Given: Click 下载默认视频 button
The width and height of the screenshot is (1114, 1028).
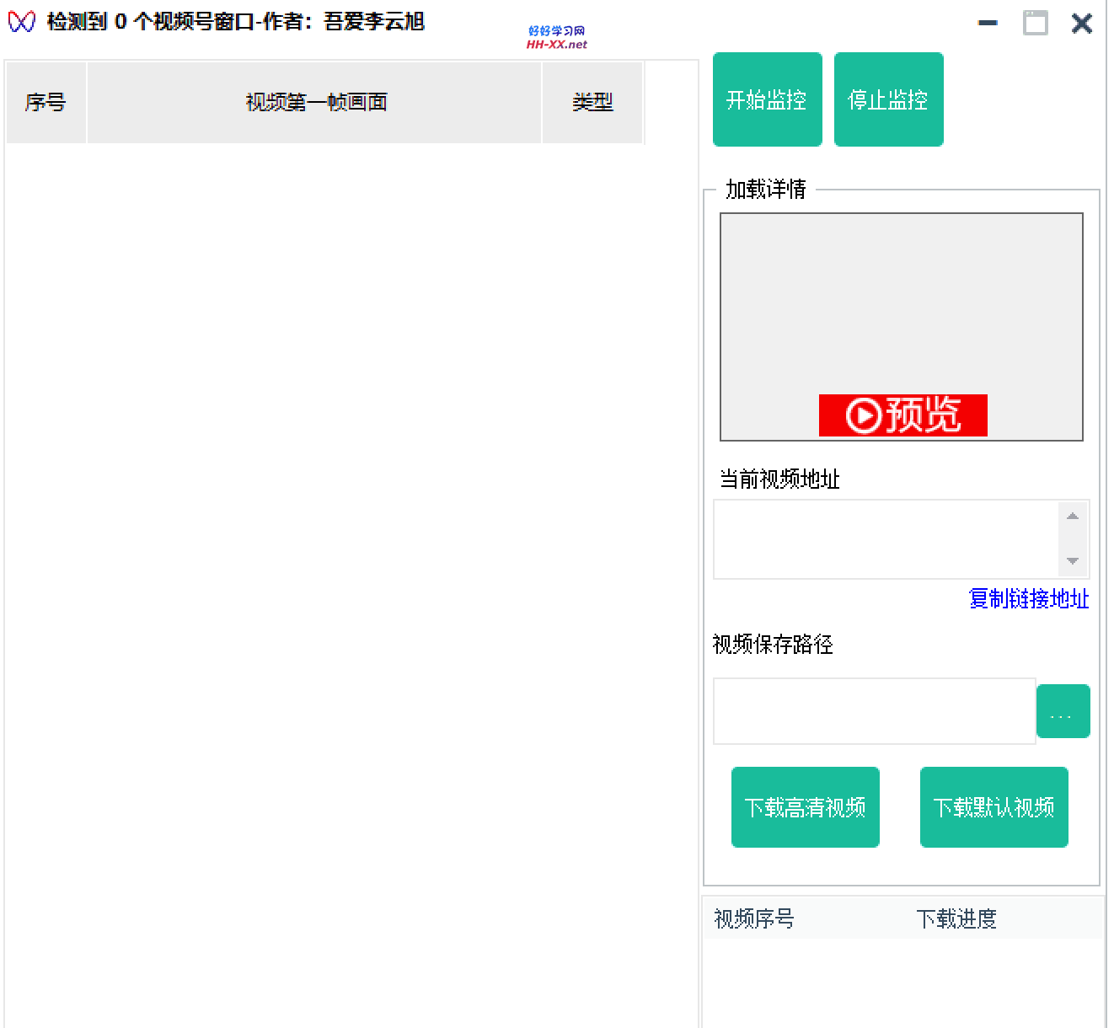Looking at the screenshot, I should click(993, 807).
